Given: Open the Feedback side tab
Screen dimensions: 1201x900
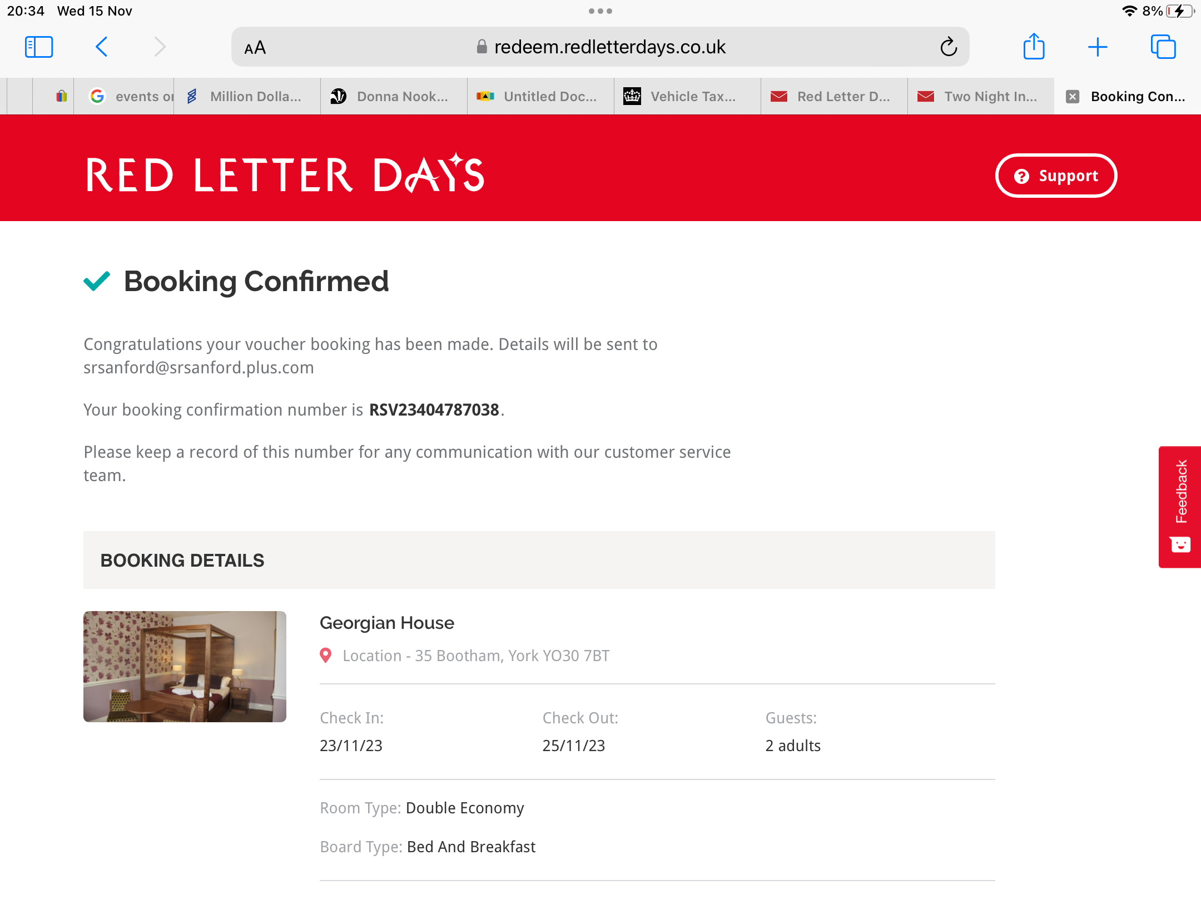Looking at the screenshot, I should coord(1180,507).
